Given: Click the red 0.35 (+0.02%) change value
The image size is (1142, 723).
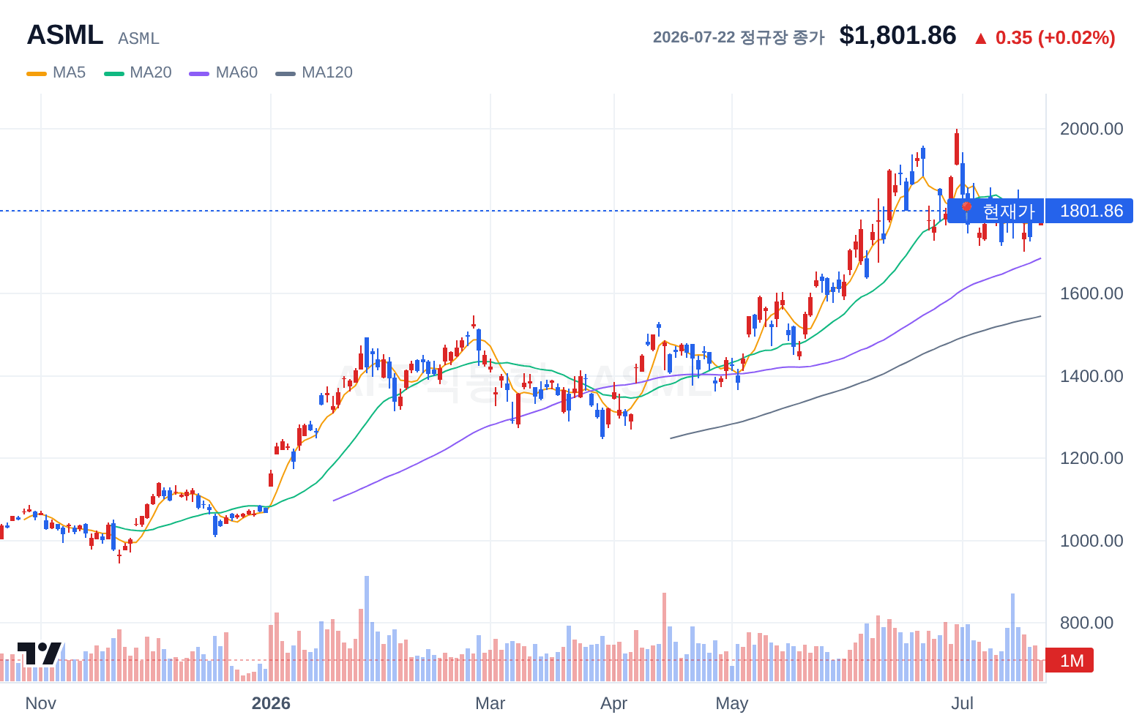Looking at the screenshot, I should point(1055,37).
